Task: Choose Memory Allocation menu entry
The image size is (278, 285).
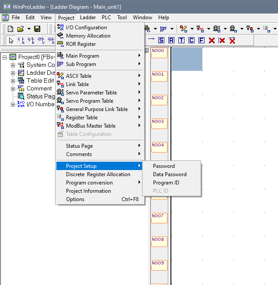Action: pos(100,36)
